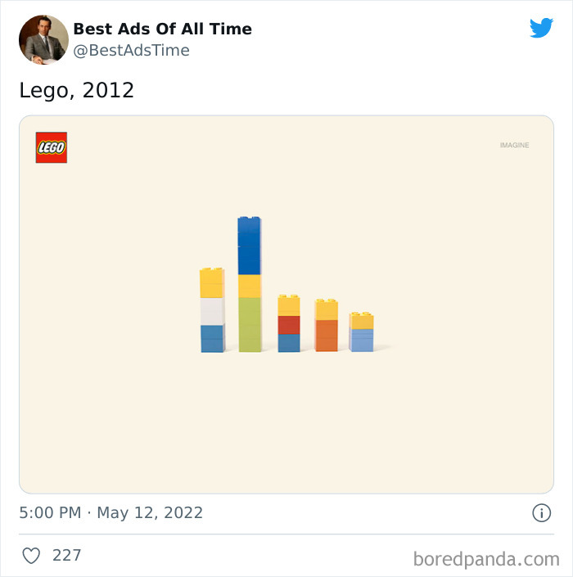This screenshot has width=573, height=577.
Task: Select the tallest blue-topped brick stack
Action: [x=250, y=284]
